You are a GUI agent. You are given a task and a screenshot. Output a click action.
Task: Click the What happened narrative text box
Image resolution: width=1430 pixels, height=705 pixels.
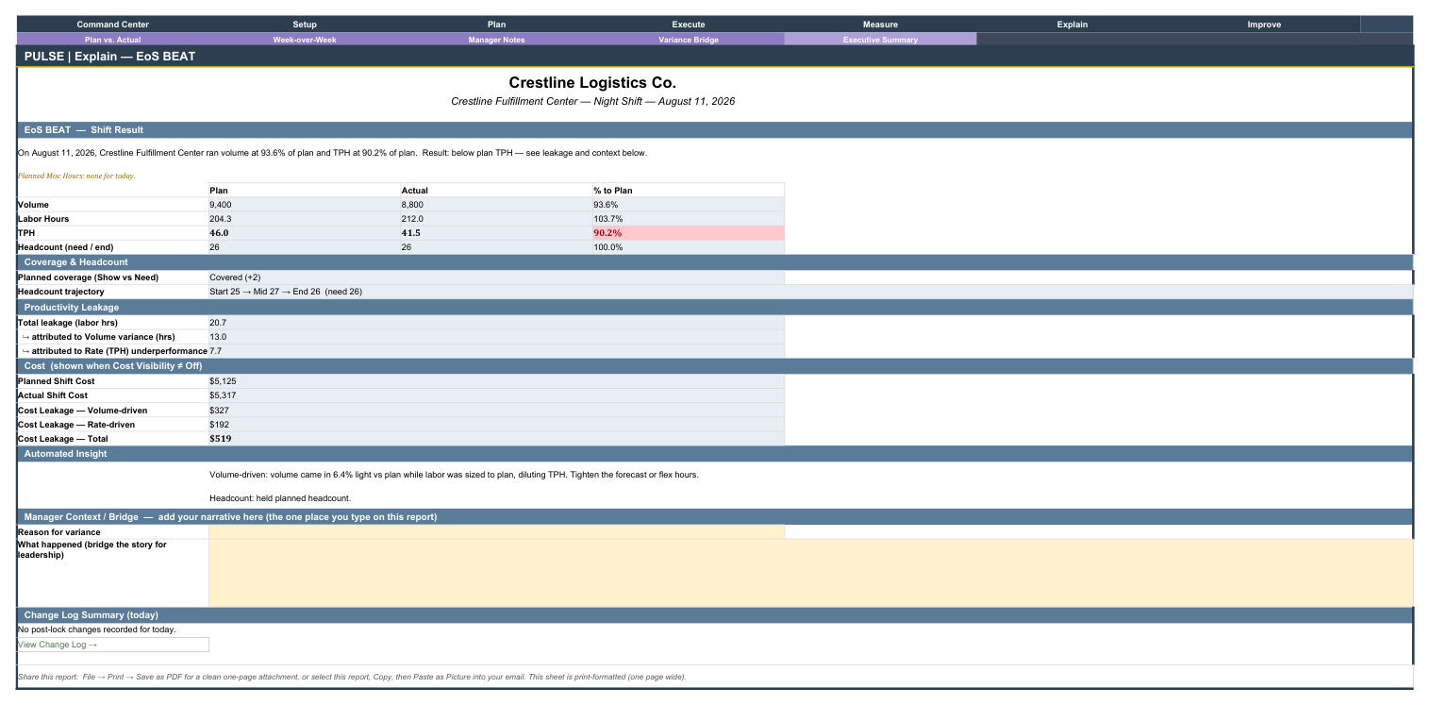[810, 573]
